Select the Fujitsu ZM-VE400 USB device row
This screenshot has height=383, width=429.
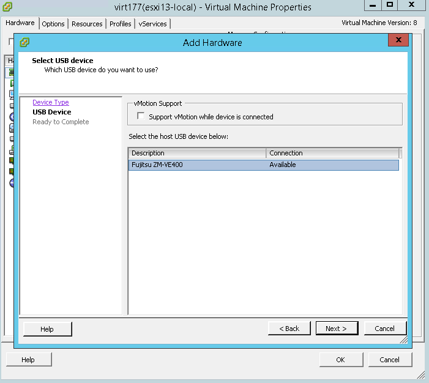pyautogui.click(x=264, y=165)
